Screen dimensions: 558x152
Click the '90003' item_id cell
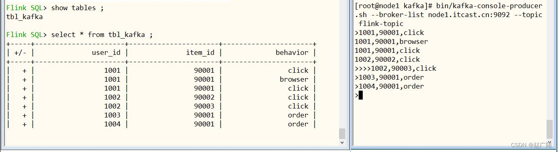[x=204, y=106]
